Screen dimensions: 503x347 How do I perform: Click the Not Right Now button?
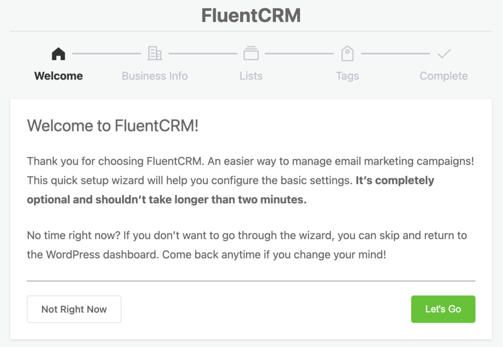pyautogui.click(x=74, y=309)
